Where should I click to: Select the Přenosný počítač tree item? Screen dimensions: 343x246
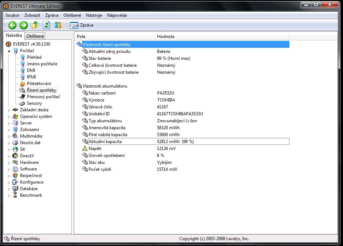tap(43, 97)
